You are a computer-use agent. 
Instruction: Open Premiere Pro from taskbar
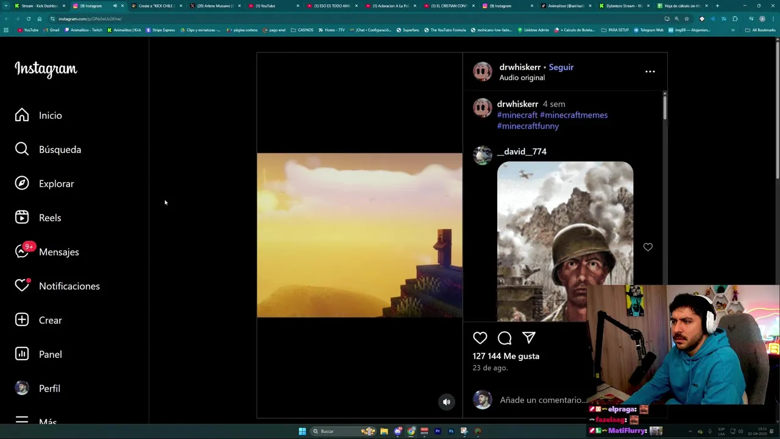click(438, 432)
